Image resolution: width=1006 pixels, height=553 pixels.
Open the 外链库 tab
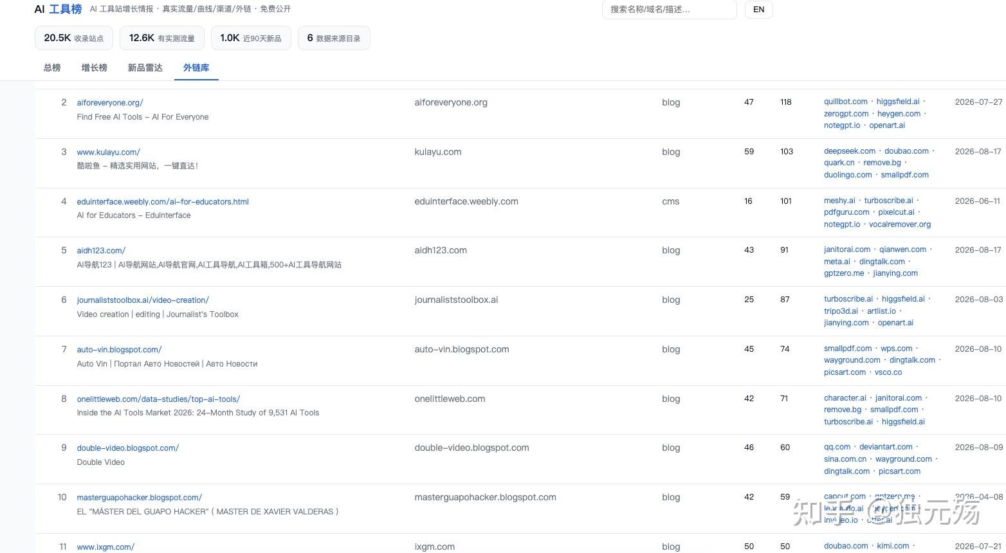click(196, 68)
